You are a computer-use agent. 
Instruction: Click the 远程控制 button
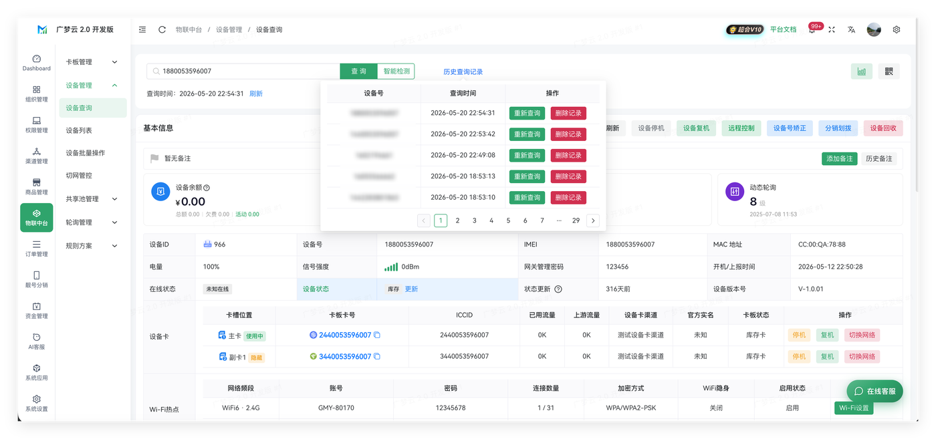point(741,128)
